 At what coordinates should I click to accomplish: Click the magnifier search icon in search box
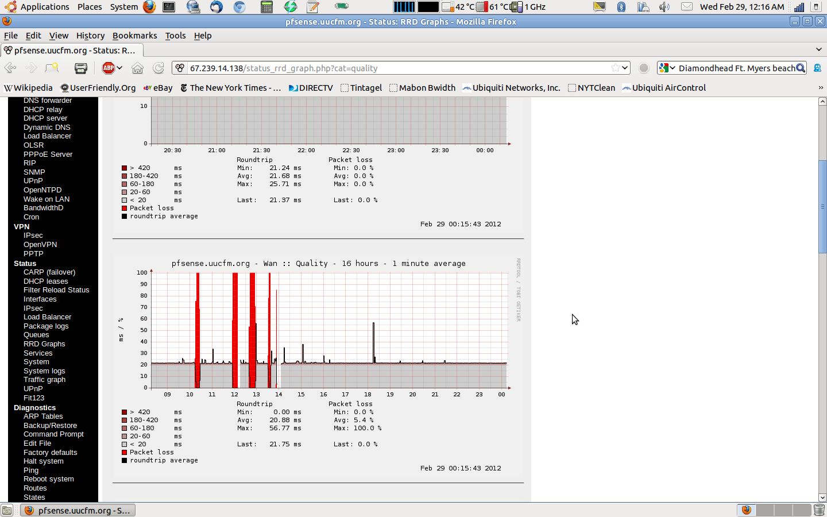tap(800, 68)
